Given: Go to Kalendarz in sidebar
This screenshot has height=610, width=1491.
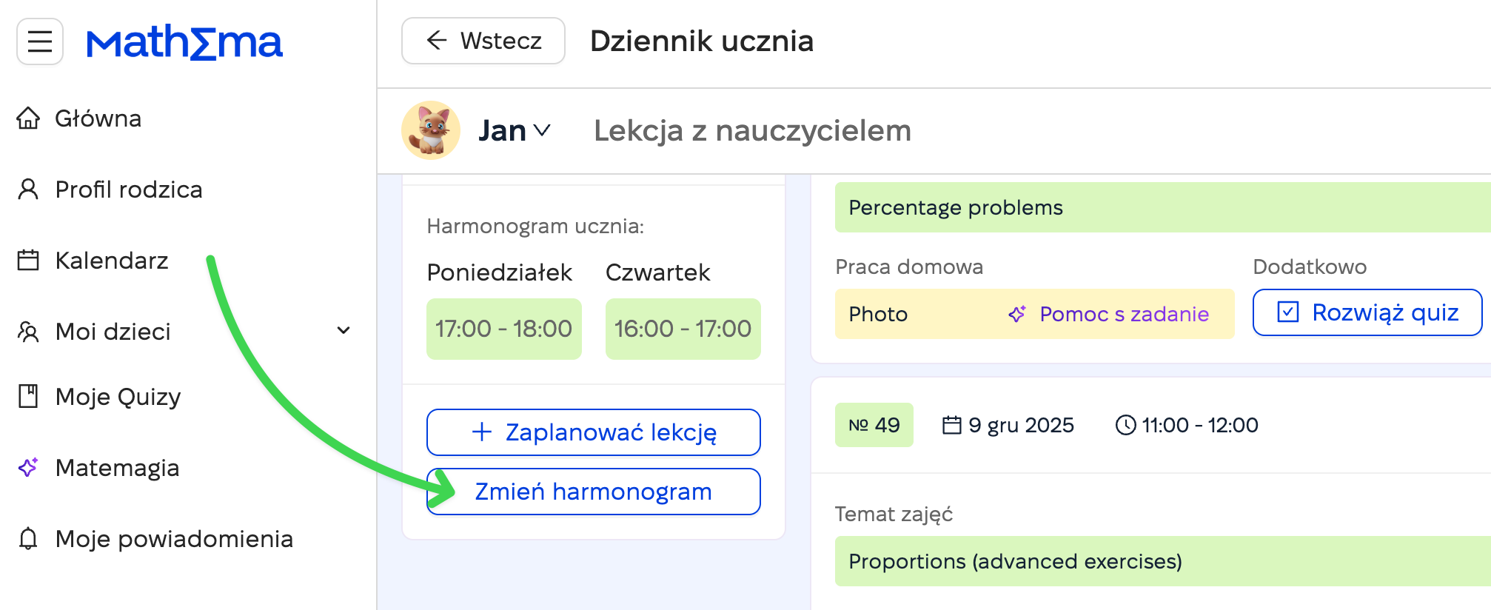Looking at the screenshot, I should click(112, 261).
